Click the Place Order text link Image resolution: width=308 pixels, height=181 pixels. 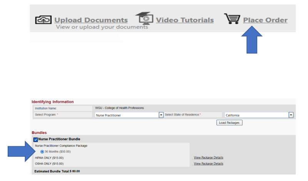point(265,20)
